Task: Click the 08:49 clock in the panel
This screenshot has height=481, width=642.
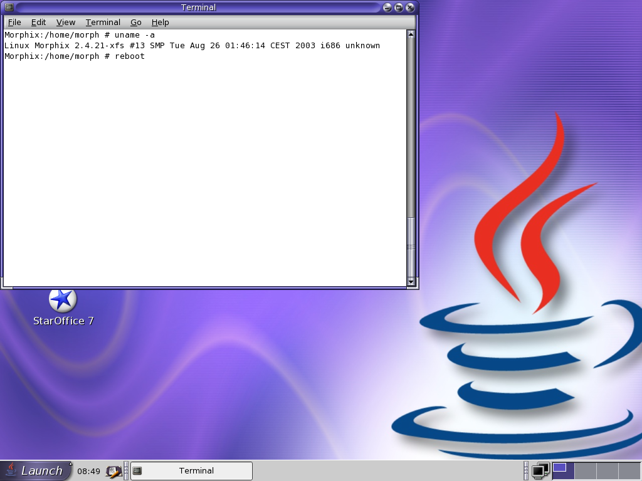Action: [x=88, y=471]
